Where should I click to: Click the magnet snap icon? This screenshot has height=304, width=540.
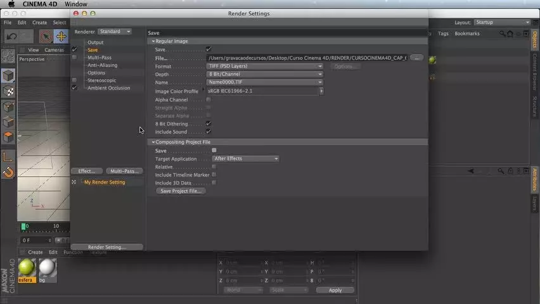(8, 172)
